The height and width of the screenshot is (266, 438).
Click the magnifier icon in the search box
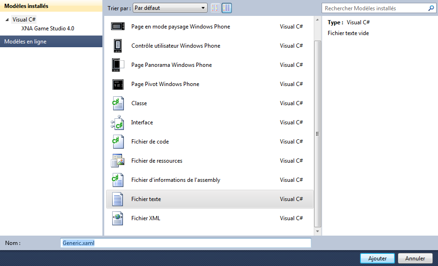pos(431,8)
